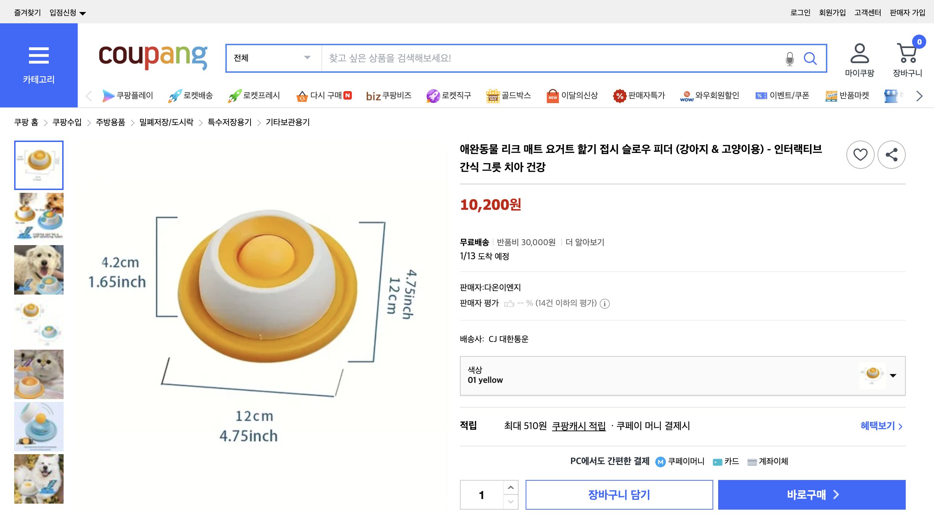Open the 이벤트/쿠폰 page
934x522 pixels.
[x=761, y=95]
